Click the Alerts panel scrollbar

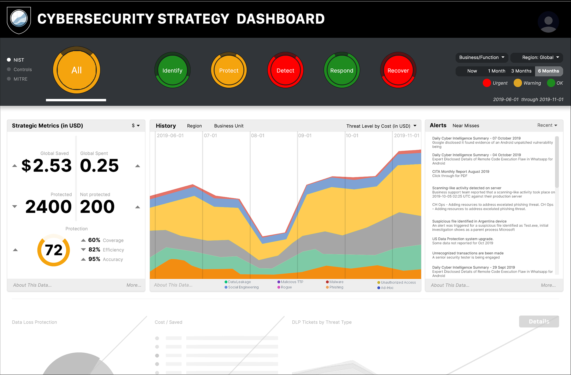click(x=557, y=162)
